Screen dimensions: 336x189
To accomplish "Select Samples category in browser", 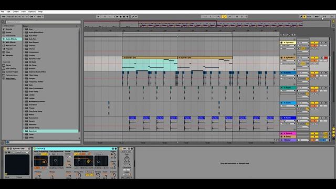I will tap(9, 55).
